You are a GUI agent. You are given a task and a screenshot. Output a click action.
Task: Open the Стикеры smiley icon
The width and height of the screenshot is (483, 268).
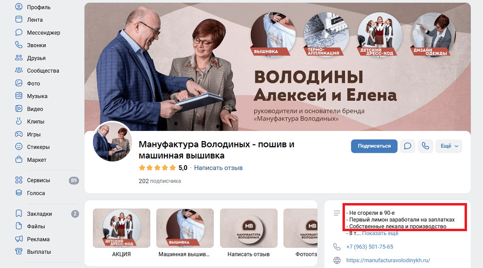click(19, 147)
